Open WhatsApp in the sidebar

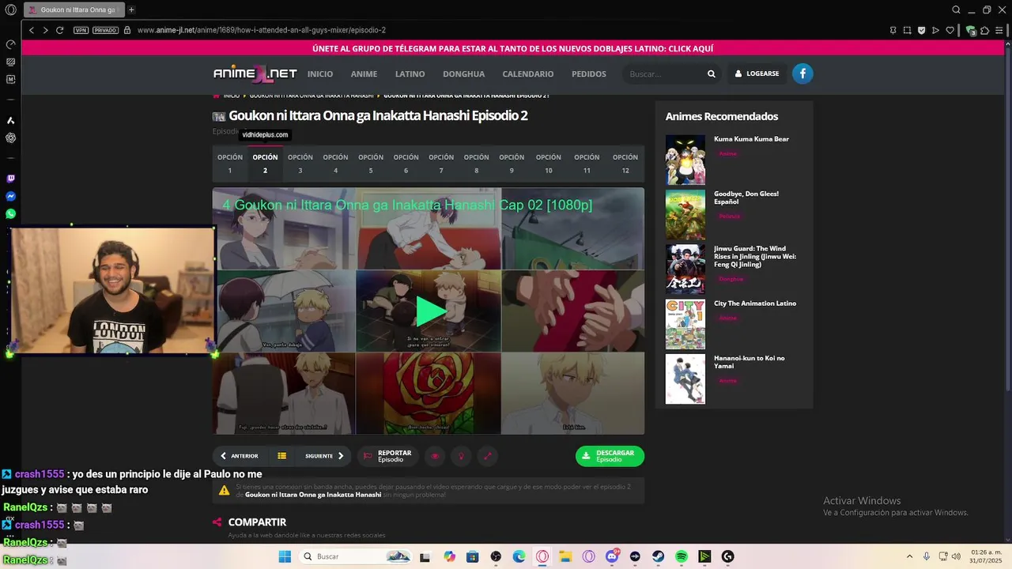10,214
